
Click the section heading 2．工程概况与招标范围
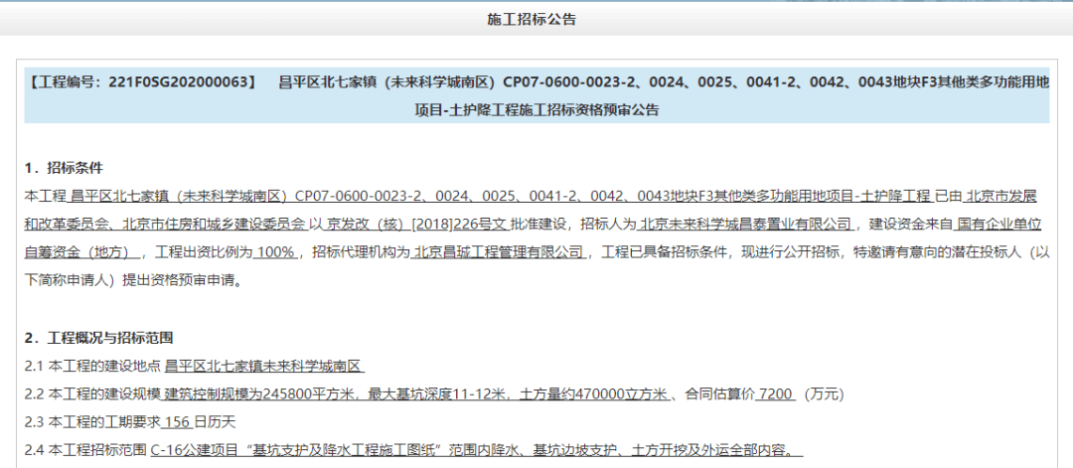pyautogui.click(x=98, y=337)
